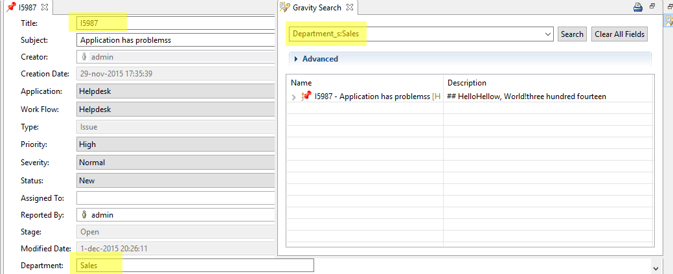Expand the Advanced section

click(296, 59)
